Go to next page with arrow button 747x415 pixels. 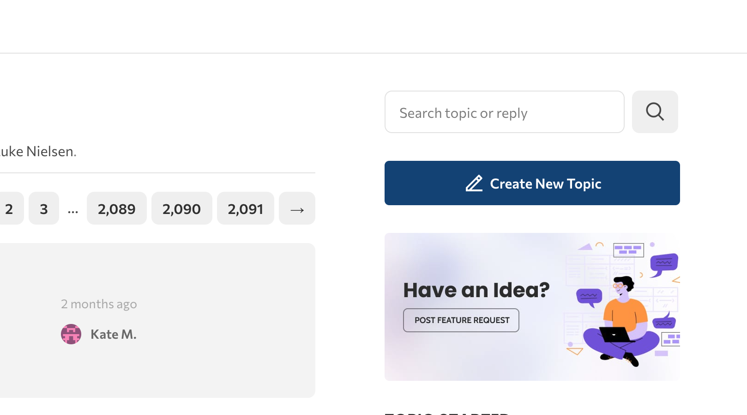click(x=297, y=209)
